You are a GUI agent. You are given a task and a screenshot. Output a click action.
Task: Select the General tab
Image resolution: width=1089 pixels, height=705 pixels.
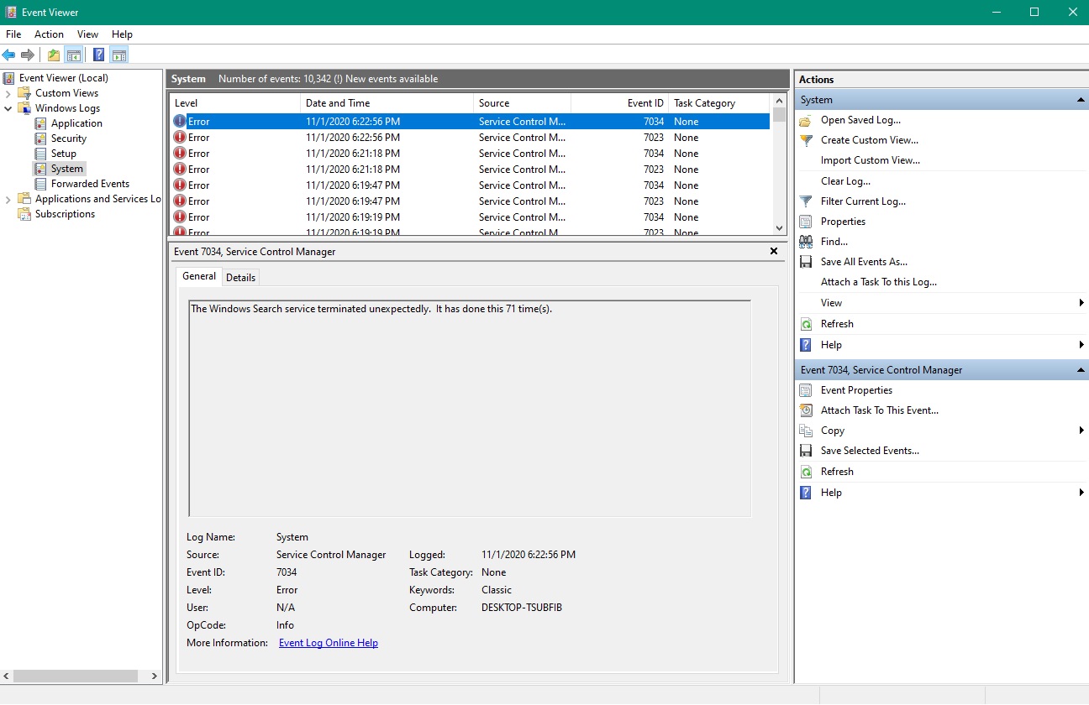point(199,276)
